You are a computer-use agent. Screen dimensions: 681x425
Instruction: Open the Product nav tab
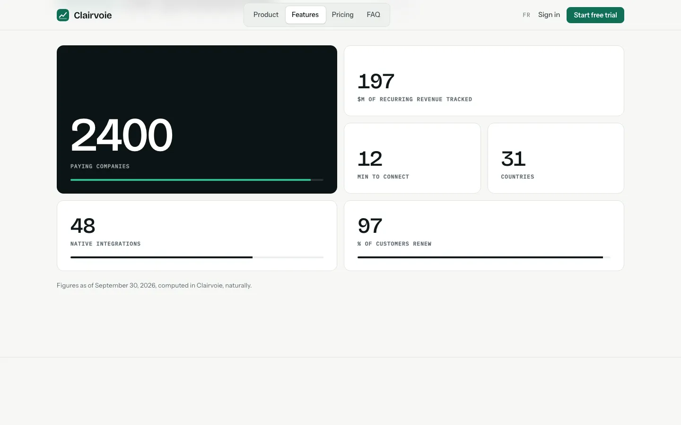pyautogui.click(x=266, y=15)
